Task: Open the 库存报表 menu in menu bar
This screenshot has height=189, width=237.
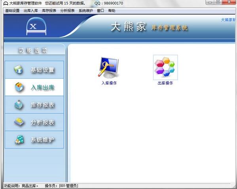Action: point(49,11)
